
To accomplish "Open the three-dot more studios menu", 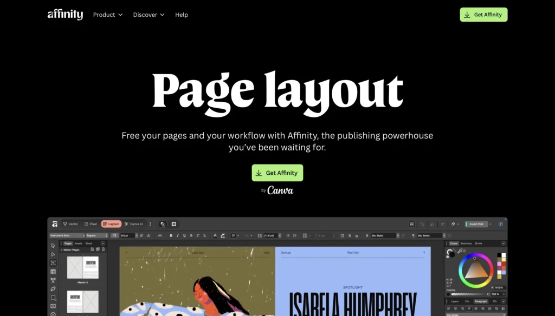I will 150,224.
